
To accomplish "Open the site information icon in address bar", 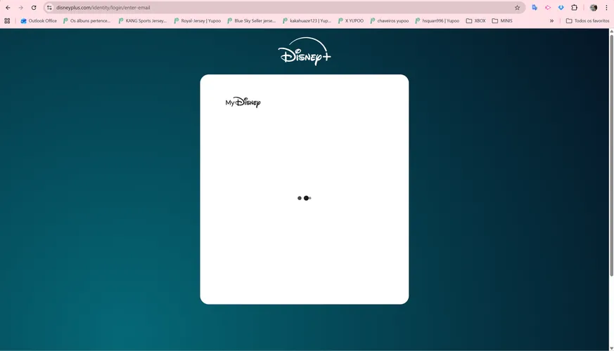I will pyautogui.click(x=49, y=8).
